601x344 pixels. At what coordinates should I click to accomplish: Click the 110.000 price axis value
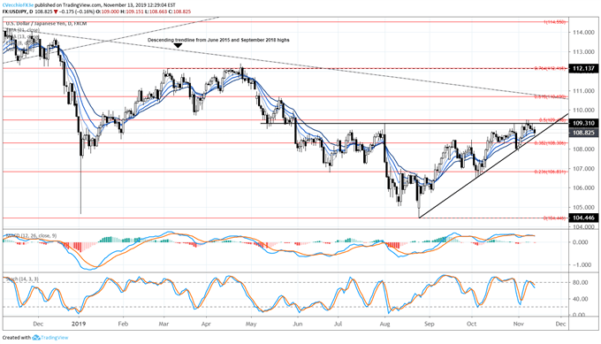[583, 110]
